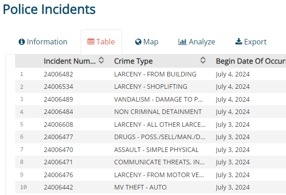Click the Information tab info icon

[x=21, y=42]
